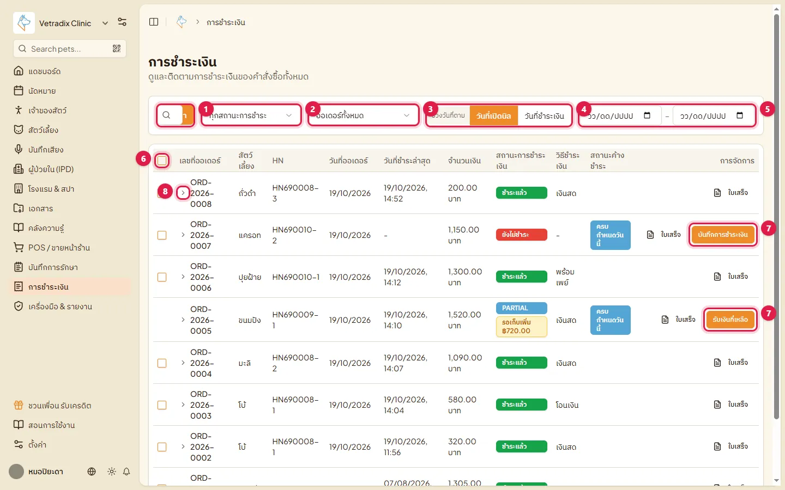
Task: Check the ORD-2026-0002 row checkbox
Action: 162,447
